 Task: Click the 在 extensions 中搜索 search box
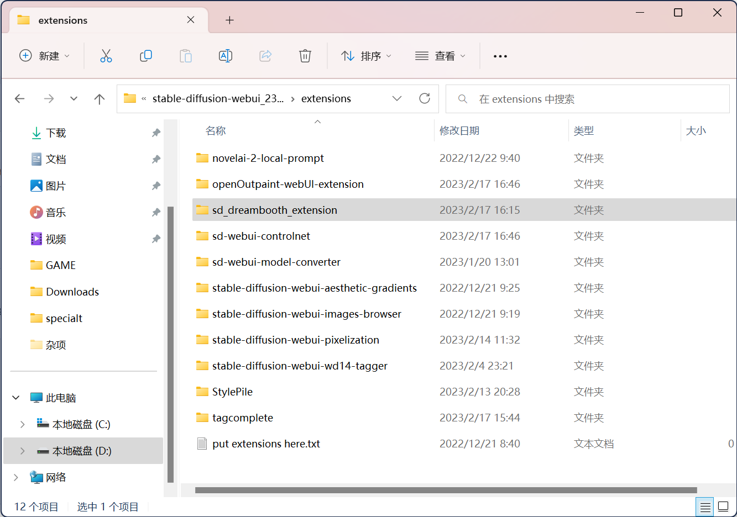(x=588, y=99)
